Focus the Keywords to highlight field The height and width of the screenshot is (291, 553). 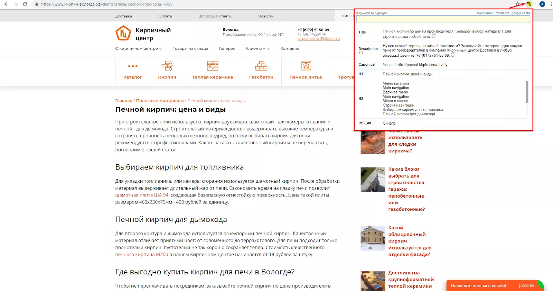click(x=443, y=19)
